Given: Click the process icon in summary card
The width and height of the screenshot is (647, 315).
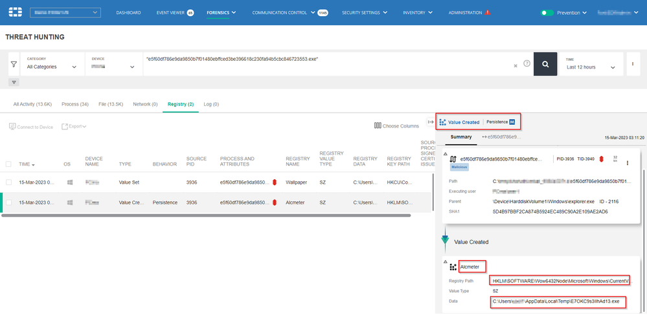Looking at the screenshot, I should point(453,158).
